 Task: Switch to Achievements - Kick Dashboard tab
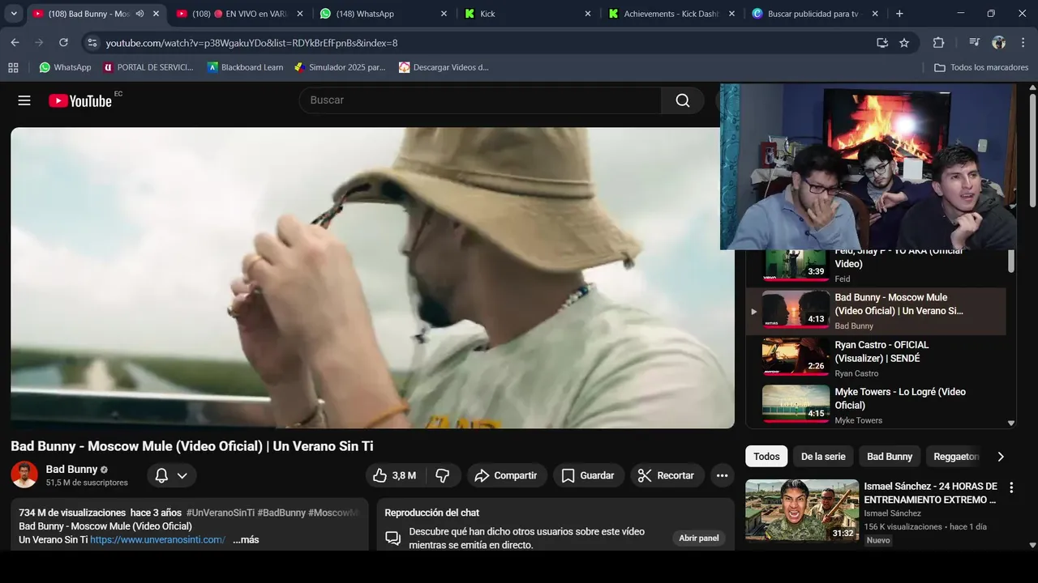click(x=671, y=14)
